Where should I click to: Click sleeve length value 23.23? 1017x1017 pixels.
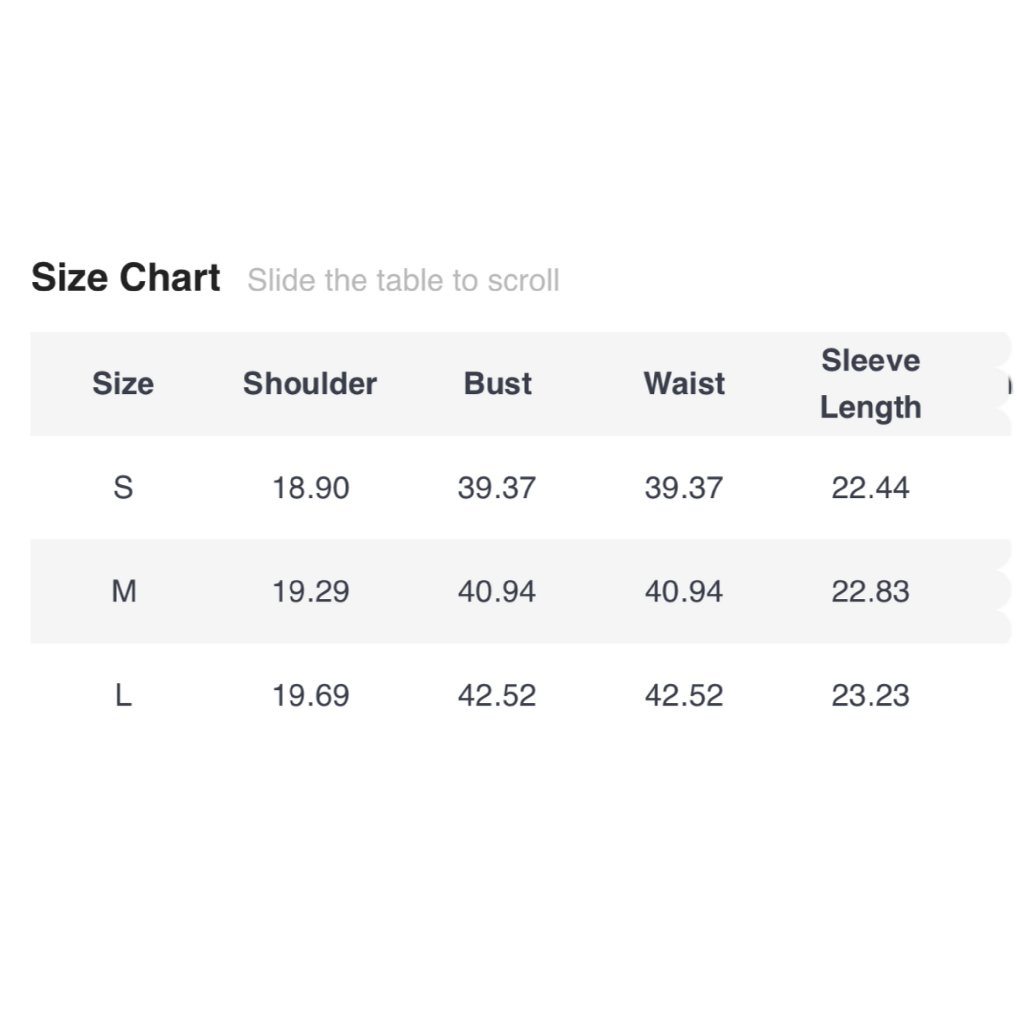click(x=870, y=695)
